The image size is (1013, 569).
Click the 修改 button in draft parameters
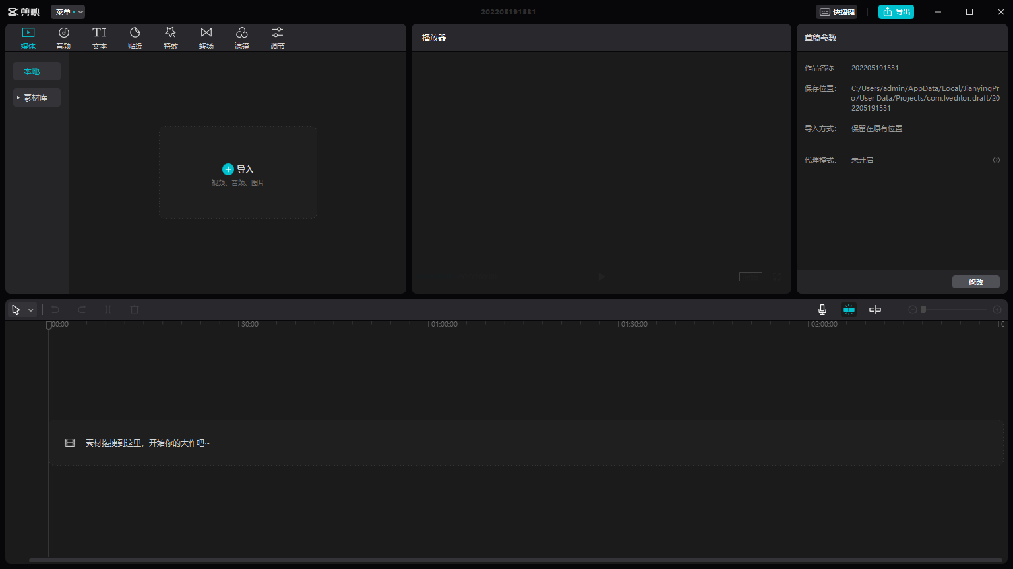pos(975,282)
